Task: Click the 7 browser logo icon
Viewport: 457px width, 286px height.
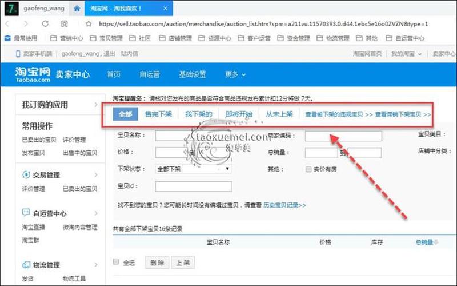Action: [11, 9]
